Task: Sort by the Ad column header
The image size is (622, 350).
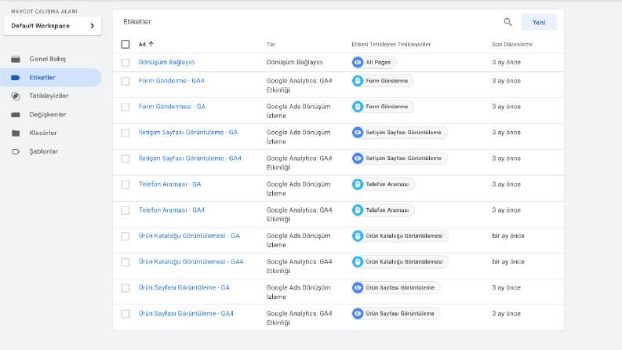Action: 142,45
